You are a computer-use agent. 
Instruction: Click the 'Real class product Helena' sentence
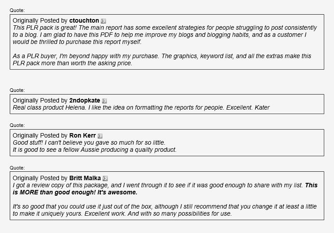click(141, 107)
